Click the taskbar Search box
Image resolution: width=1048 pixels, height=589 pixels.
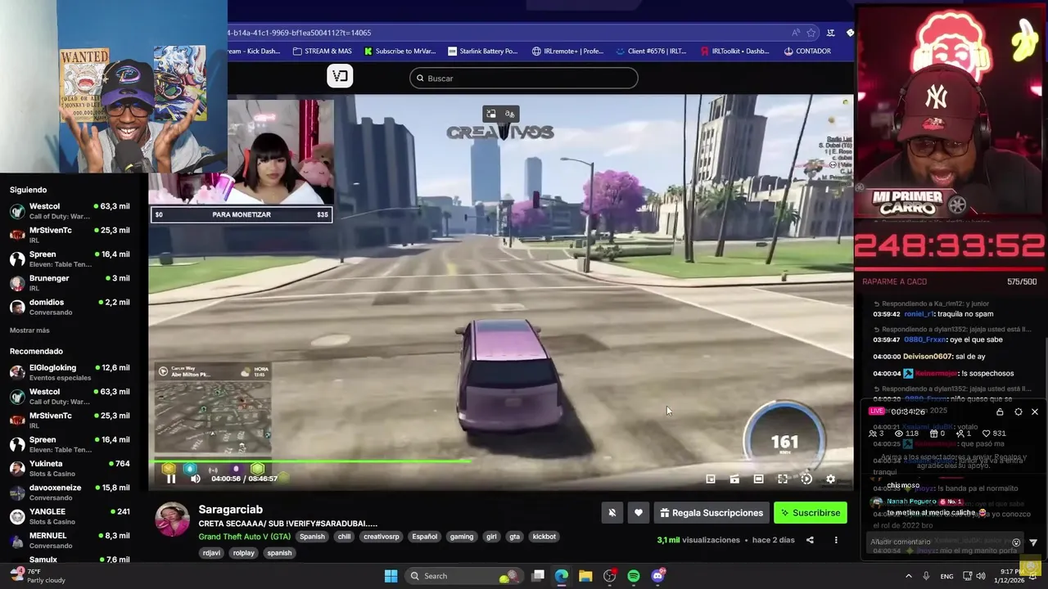pos(465,576)
